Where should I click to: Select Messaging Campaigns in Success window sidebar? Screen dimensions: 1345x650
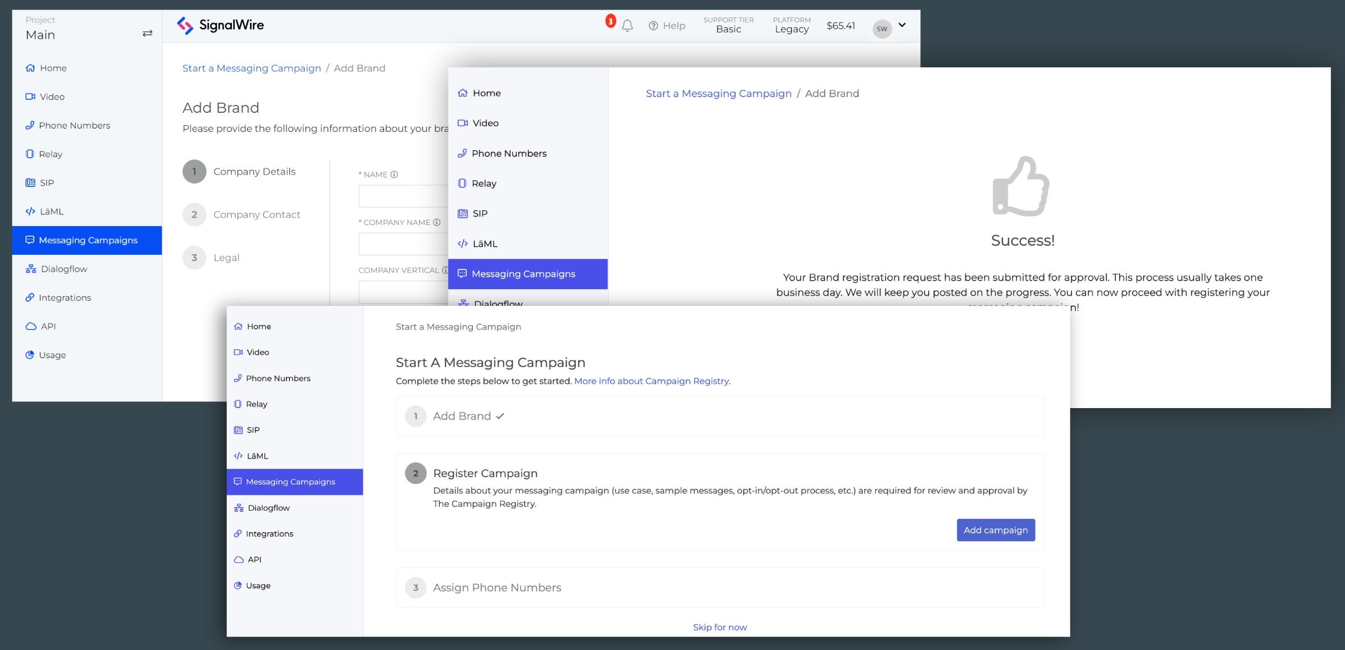point(528,274)
